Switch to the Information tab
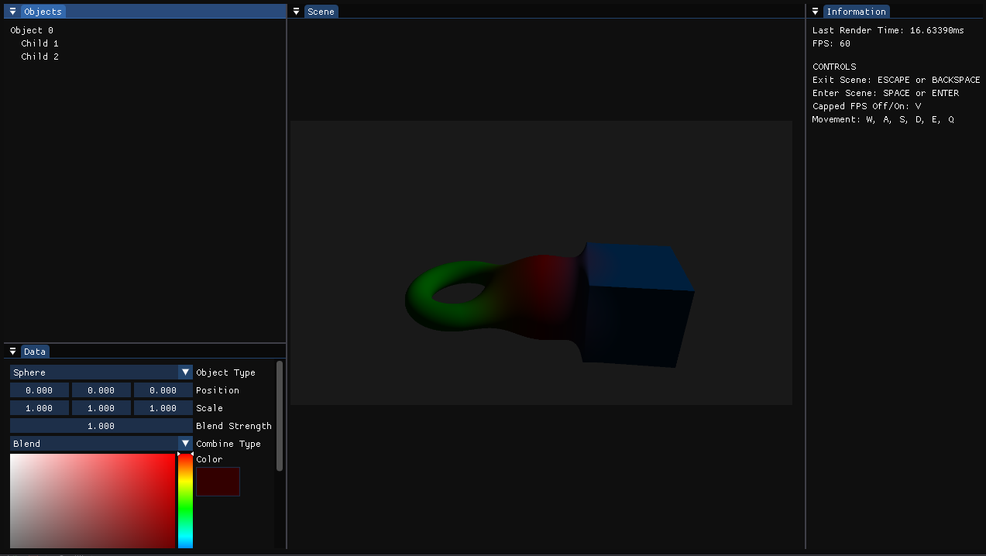 point(856,11)
